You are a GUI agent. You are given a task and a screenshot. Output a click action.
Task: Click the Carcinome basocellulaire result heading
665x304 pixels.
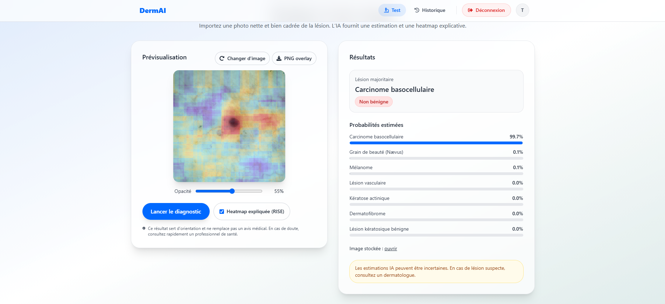(x=394, y=89)
